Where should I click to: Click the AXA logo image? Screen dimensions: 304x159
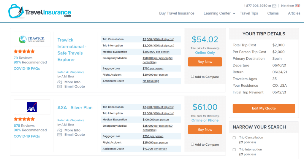click(x=32, y=107)
